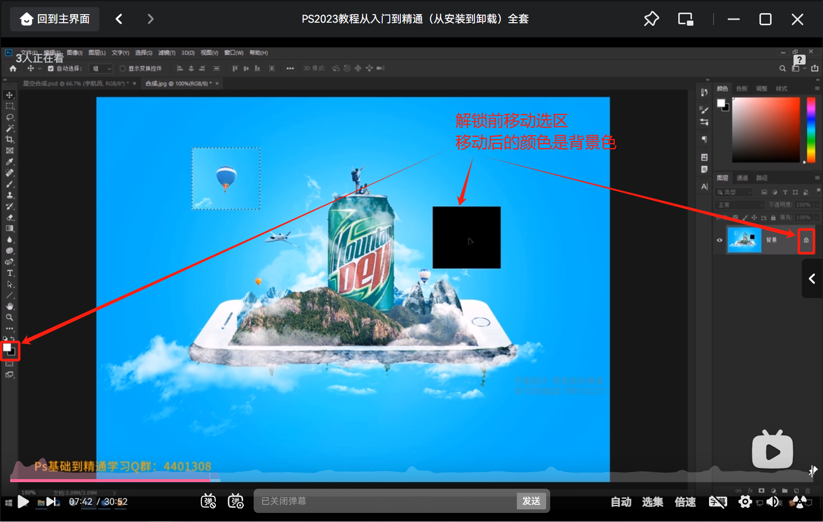Go back with the left arrow

pyautogui.click(x=119, y=19)
